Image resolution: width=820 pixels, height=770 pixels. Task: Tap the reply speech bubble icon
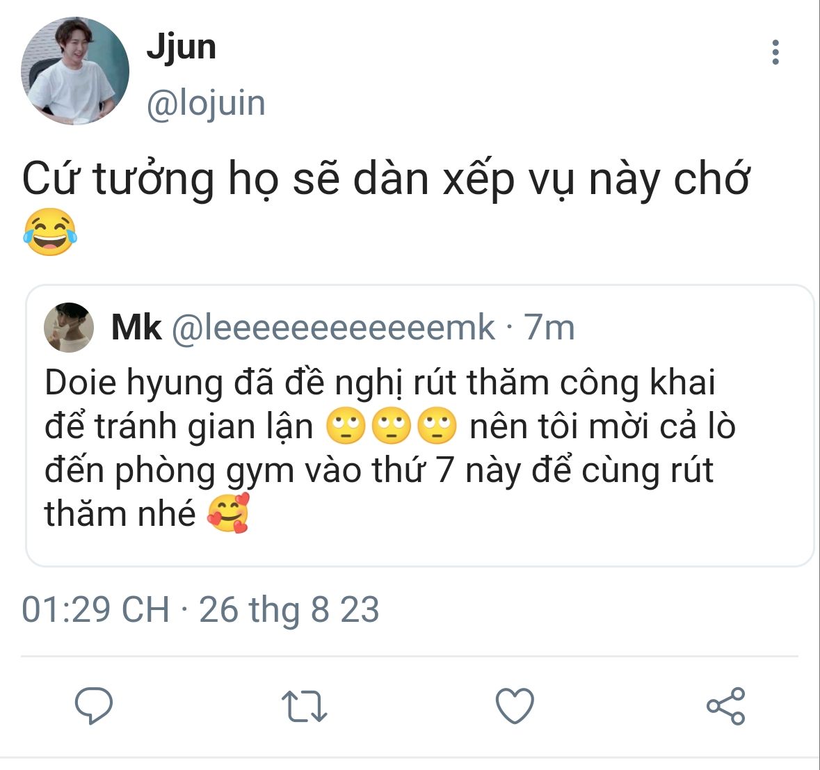coord(94,705)
